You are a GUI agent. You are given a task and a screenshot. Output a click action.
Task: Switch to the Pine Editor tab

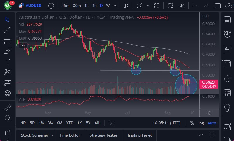70,135
